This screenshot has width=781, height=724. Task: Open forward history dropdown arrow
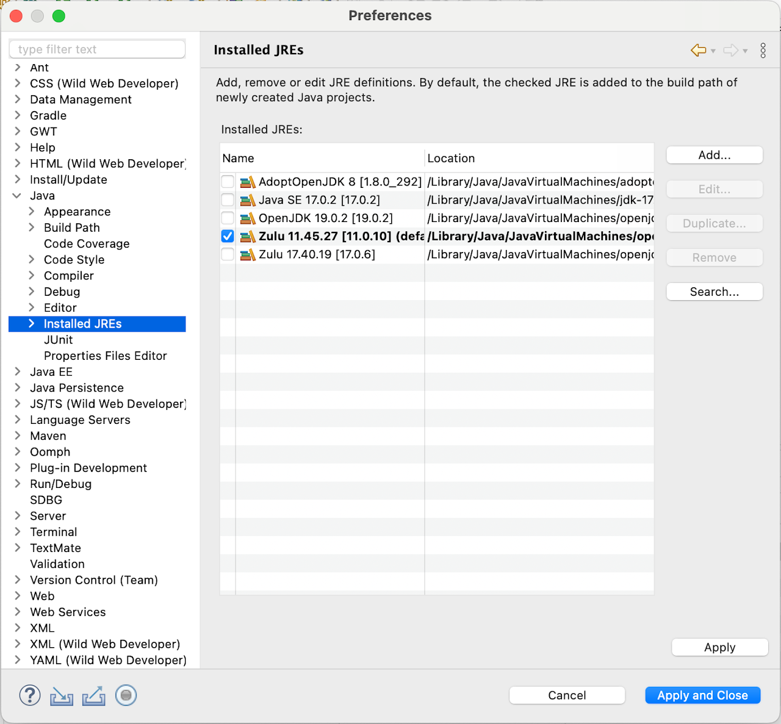click(745, 51)
